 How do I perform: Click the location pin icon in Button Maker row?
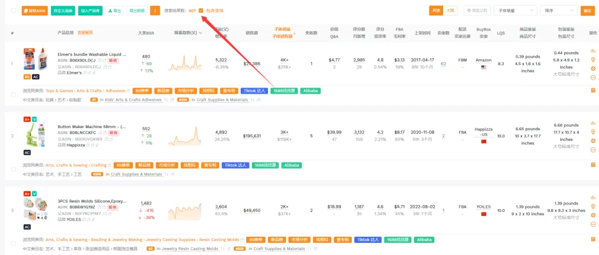593,132
